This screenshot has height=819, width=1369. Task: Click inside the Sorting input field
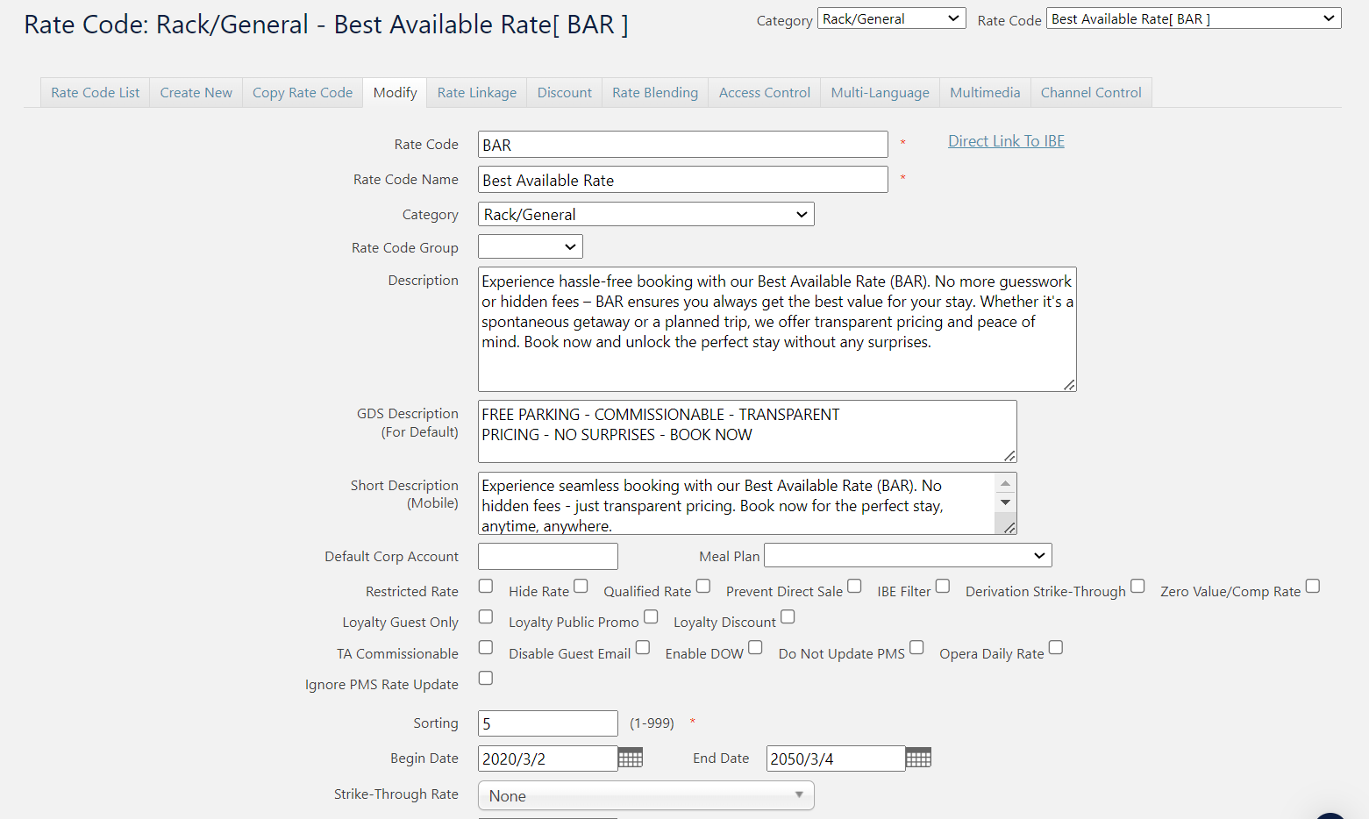click(547, 723)
